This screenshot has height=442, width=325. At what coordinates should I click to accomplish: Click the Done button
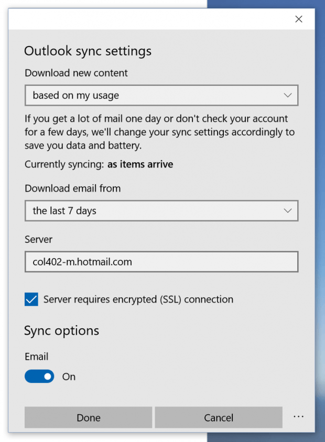(x=88, y=417)
